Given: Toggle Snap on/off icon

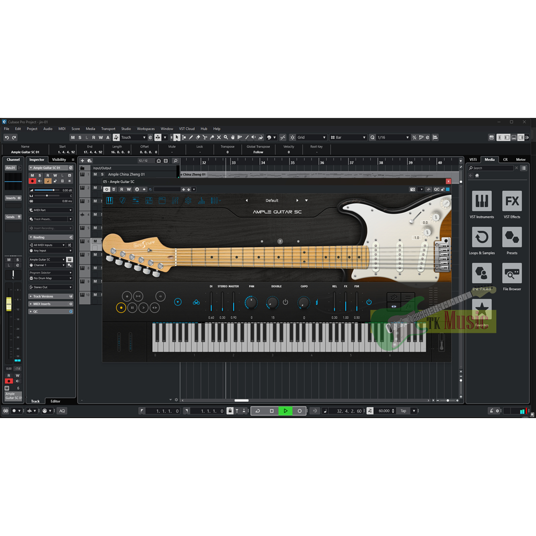Looking at the screenshot, I should (293, 137).
